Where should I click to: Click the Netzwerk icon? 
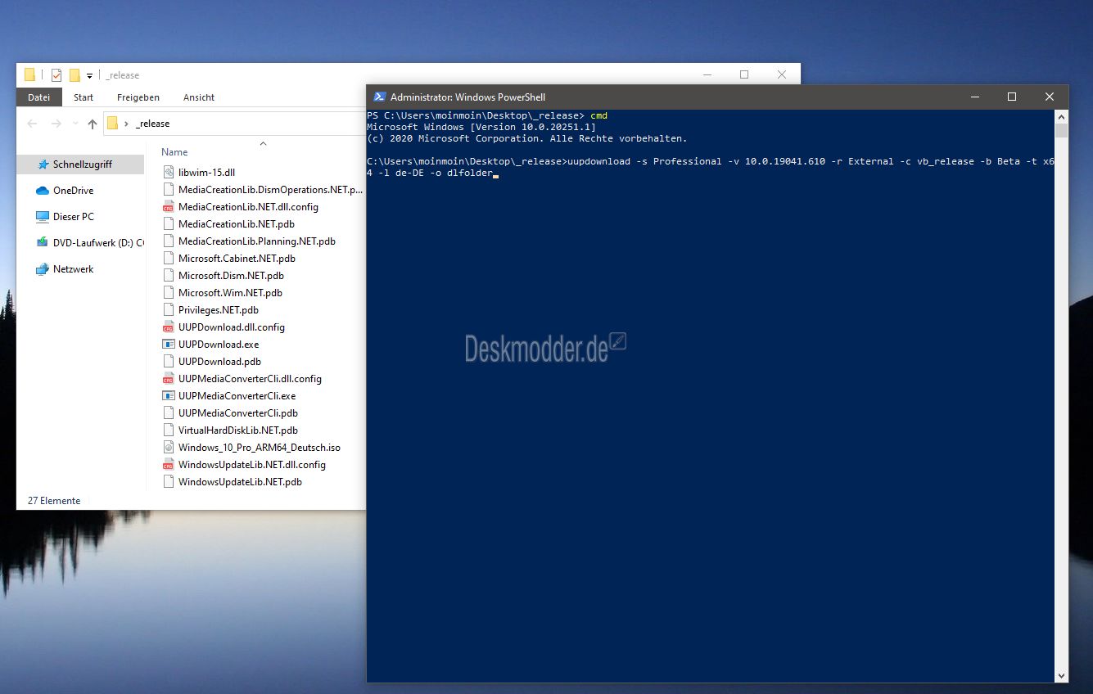tap(43, 269)
